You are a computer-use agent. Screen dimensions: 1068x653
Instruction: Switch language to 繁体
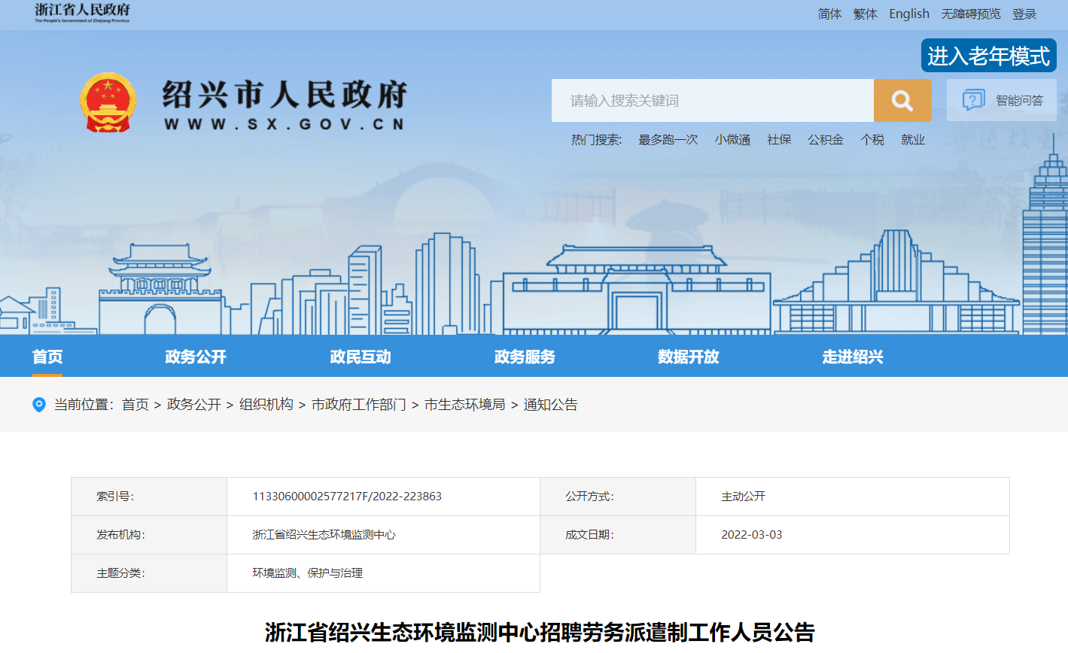[x=865, y=14]
